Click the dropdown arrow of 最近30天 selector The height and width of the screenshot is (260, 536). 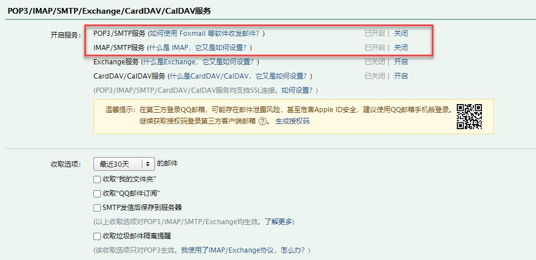coord(148,164)
